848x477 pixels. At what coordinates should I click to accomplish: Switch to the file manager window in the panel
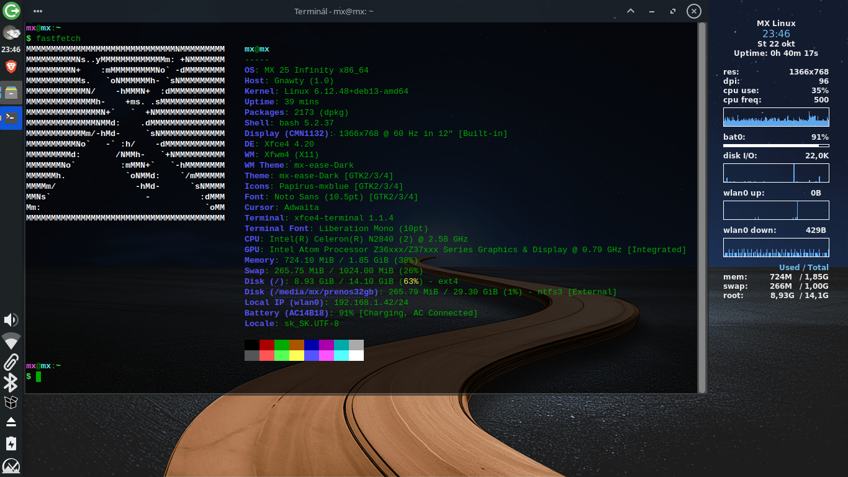11,93
